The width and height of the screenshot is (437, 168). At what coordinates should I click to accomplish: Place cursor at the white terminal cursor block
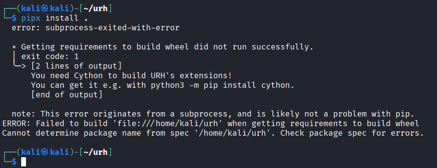tap(24, 162)
